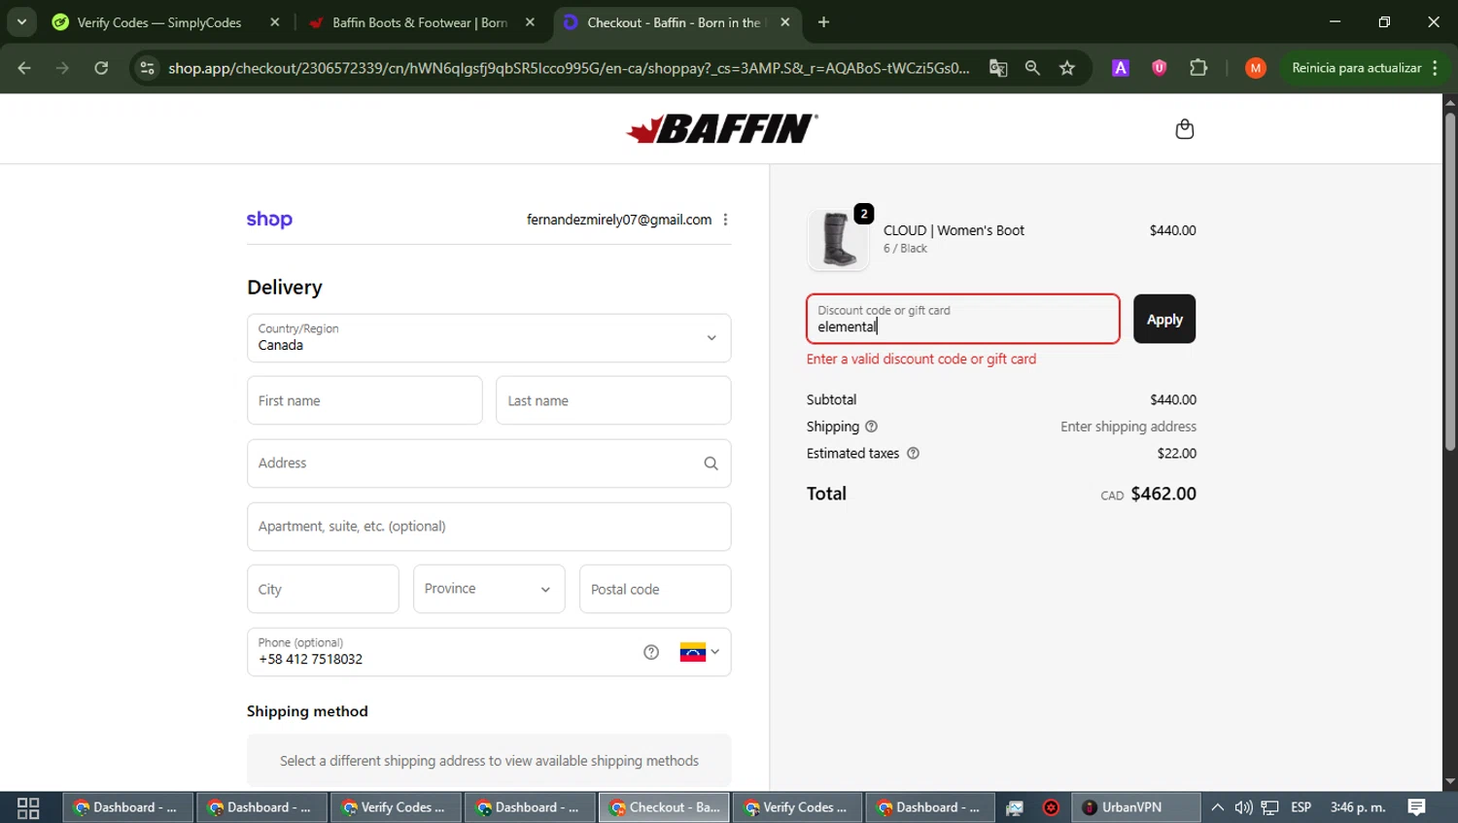The width and height of the screenshot is (1458, 823).
Task: Switch to Baffin Boots & Footwear tab
Action: (x=420, y=22)
